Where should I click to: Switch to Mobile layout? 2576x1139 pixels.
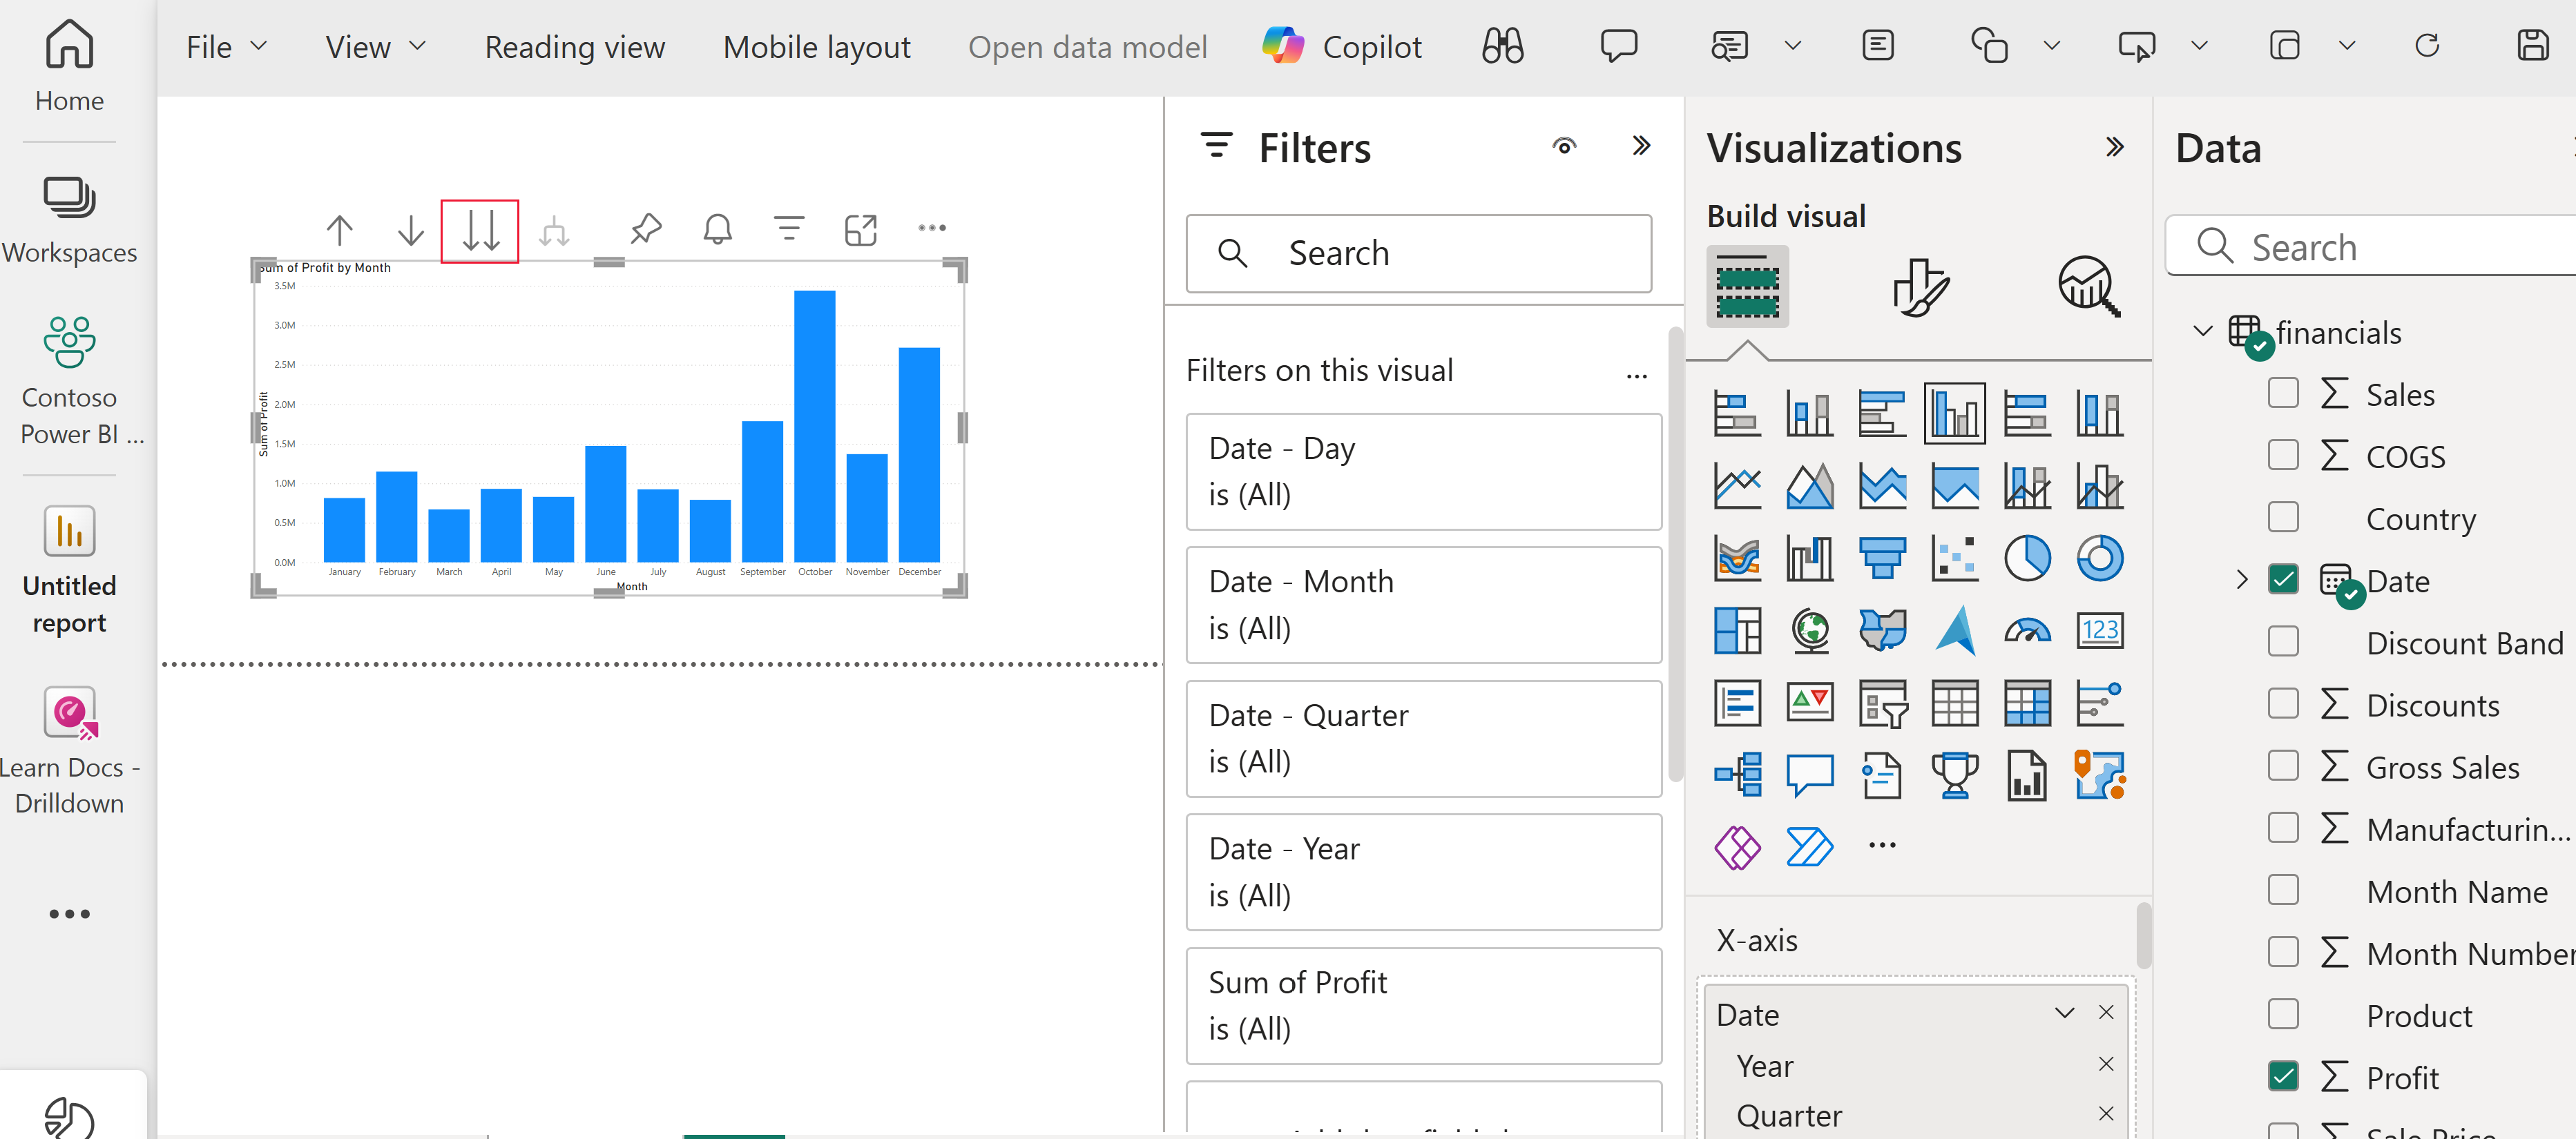pyautogui.click(x=816, y=47)
